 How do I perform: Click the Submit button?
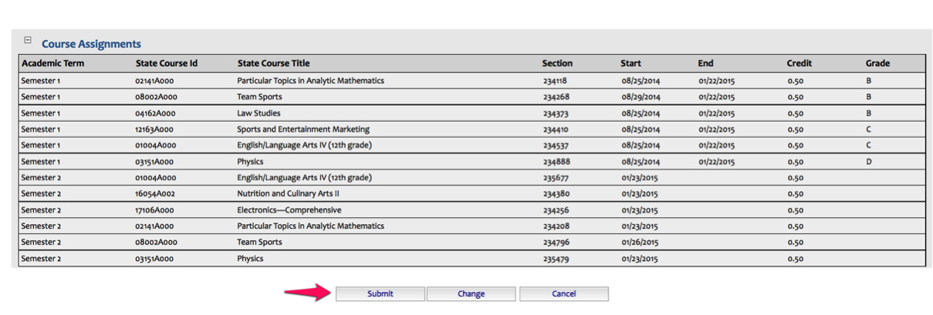click(x=380, y=293)
